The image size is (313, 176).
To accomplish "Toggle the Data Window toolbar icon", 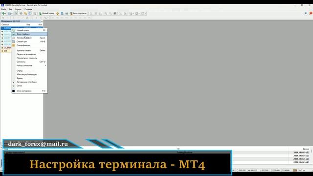I will pos(21,13).
